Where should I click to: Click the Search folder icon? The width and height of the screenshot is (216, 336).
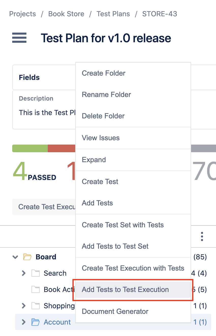(36, 273)
